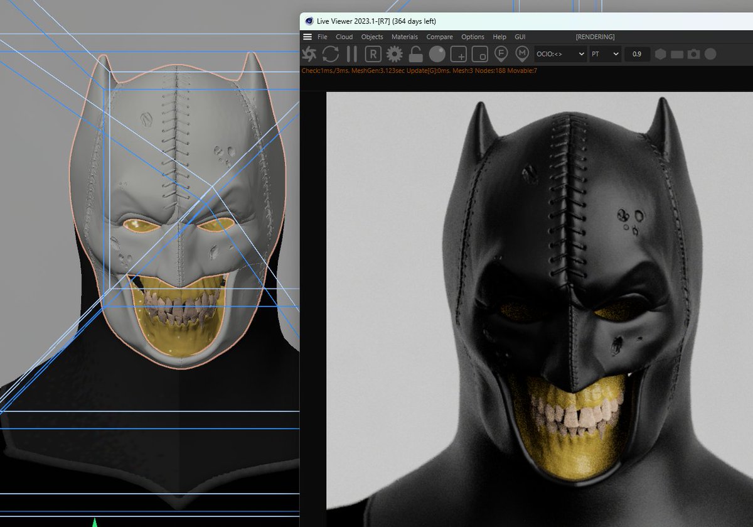
Task: Click the green axis arrow at viewport bottom
Action: pyautogui.click(x=95, y=522)
